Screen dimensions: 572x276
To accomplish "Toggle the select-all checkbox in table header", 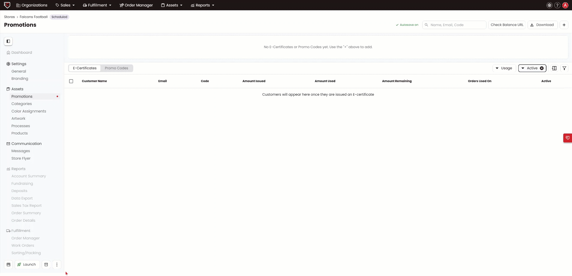I will coord(71,81).
